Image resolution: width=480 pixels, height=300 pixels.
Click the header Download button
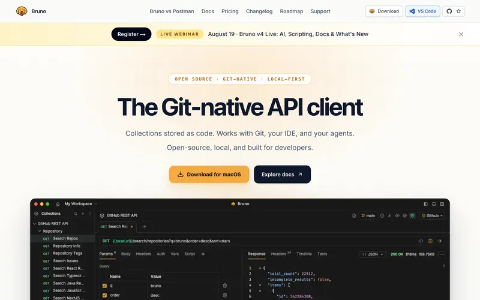(384, 11)
